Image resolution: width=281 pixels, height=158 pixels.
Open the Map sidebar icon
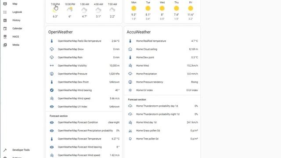tap(5, 4)
